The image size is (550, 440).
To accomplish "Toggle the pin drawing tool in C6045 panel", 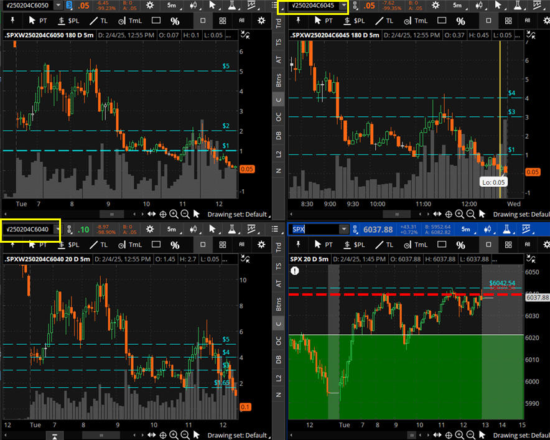I will 297,20.
